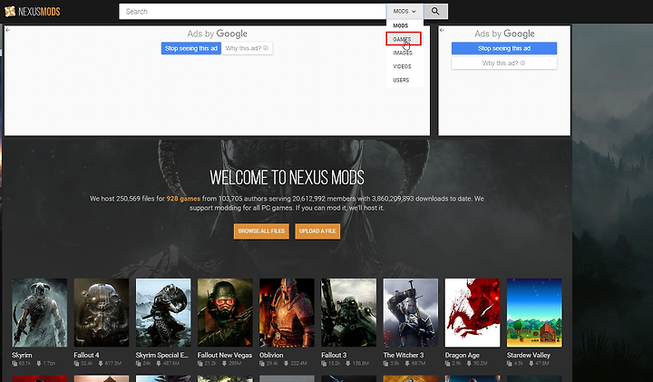Screen dimensions: 653x382
Task: Click the BROWSE ALL FILES button
Action: pyautogui.click(x=261, y=231)
